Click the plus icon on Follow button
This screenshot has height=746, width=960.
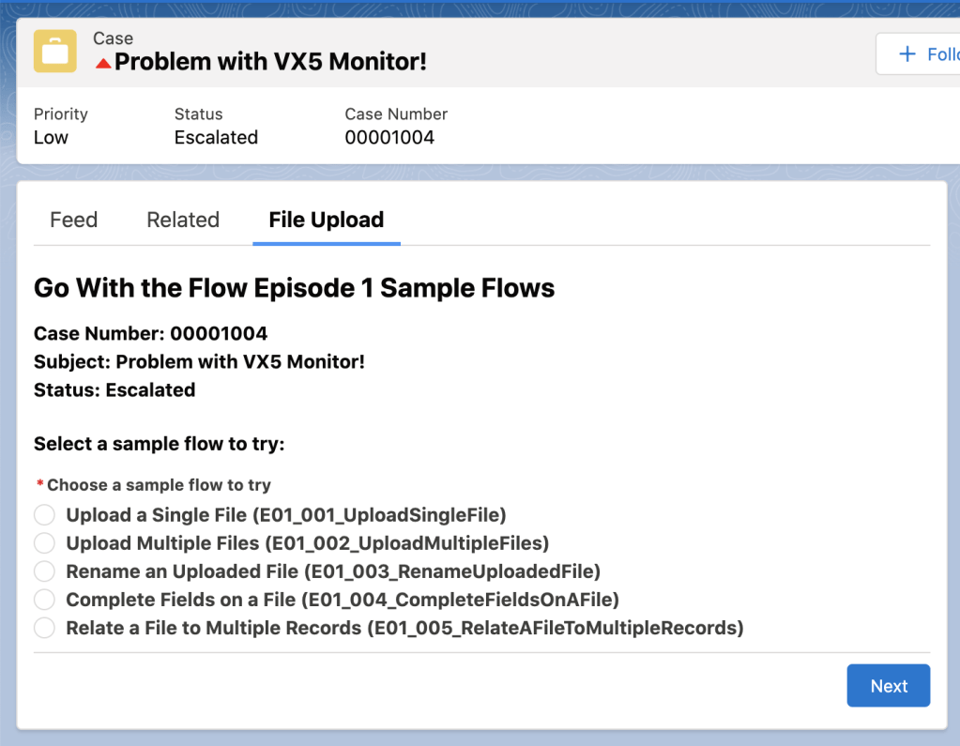(907, 54)
